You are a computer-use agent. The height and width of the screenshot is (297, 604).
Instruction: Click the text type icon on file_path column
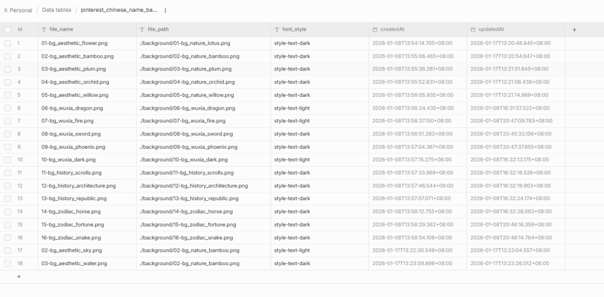pyautogui.click(x=143, y=30)
